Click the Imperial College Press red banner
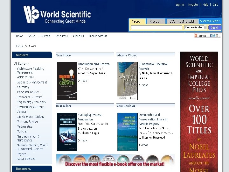 pyautogui.click(x=199, y=112)
